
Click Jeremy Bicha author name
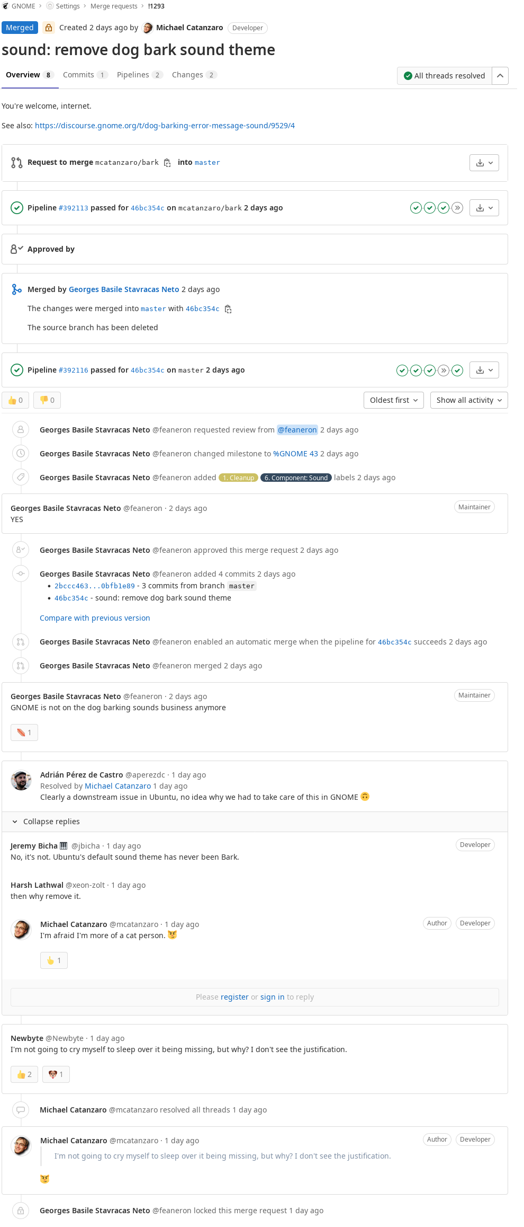(x=34, y=846)
